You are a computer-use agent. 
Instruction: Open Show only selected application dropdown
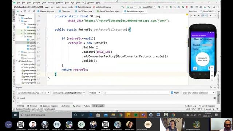pyautogui.click(x=198, y=93)
